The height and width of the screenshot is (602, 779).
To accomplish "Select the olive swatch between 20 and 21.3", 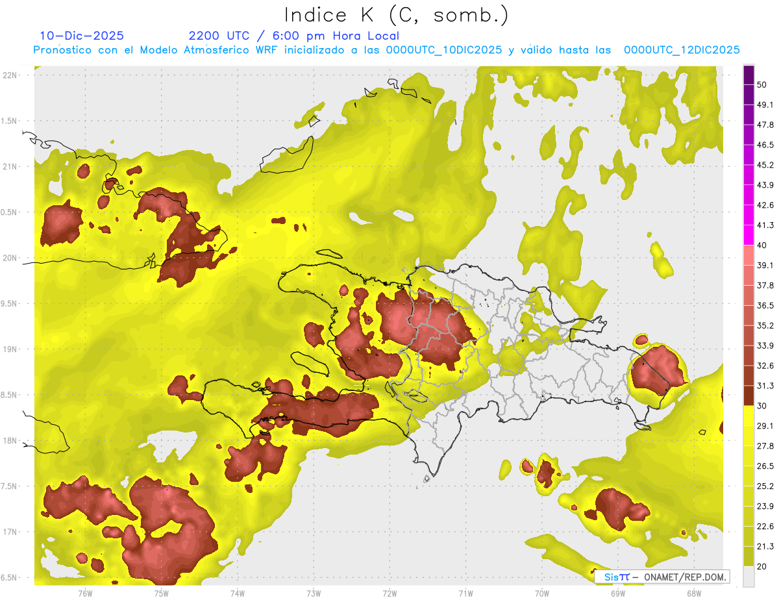I will 748,557.
